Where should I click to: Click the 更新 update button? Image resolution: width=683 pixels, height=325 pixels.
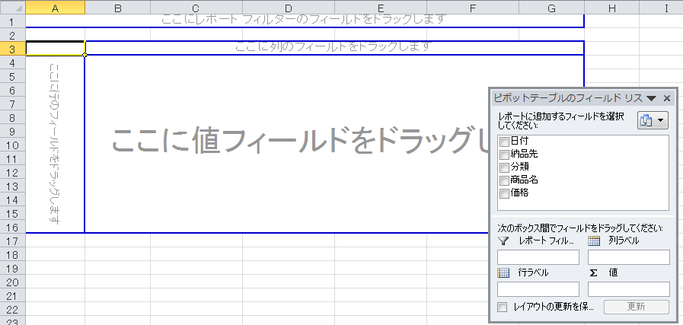coord(636,307)
